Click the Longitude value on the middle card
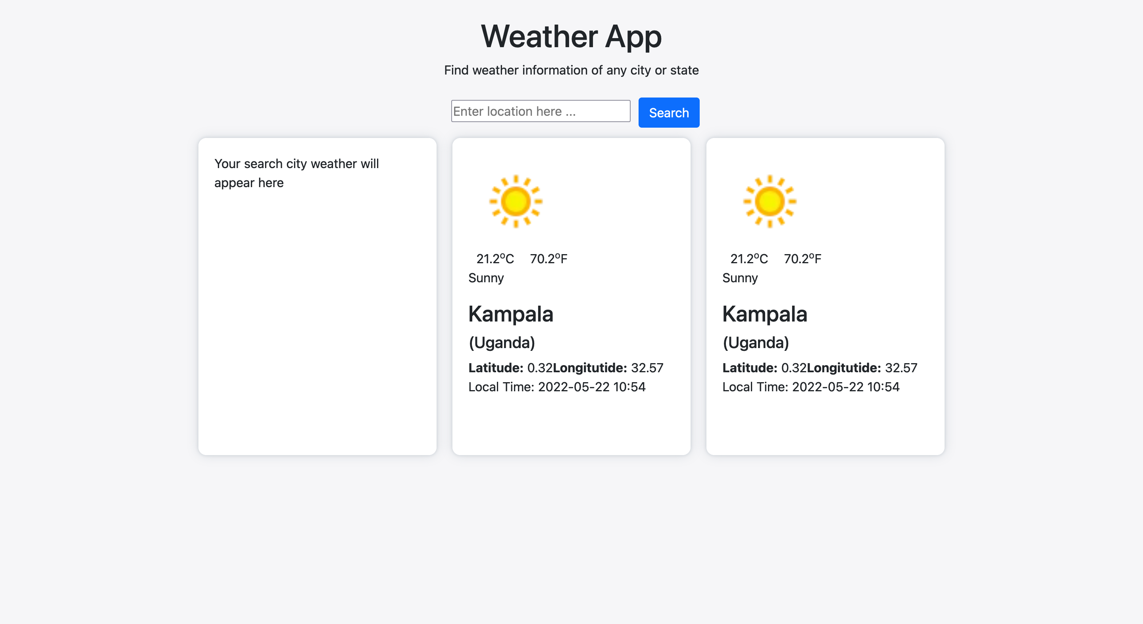1143x624 pixels. click(x=647, y=368)
